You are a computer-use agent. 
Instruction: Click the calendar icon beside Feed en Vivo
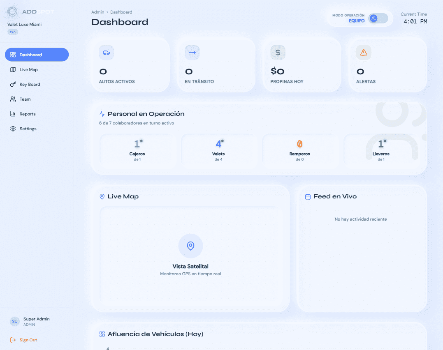[x=308, y=197]
